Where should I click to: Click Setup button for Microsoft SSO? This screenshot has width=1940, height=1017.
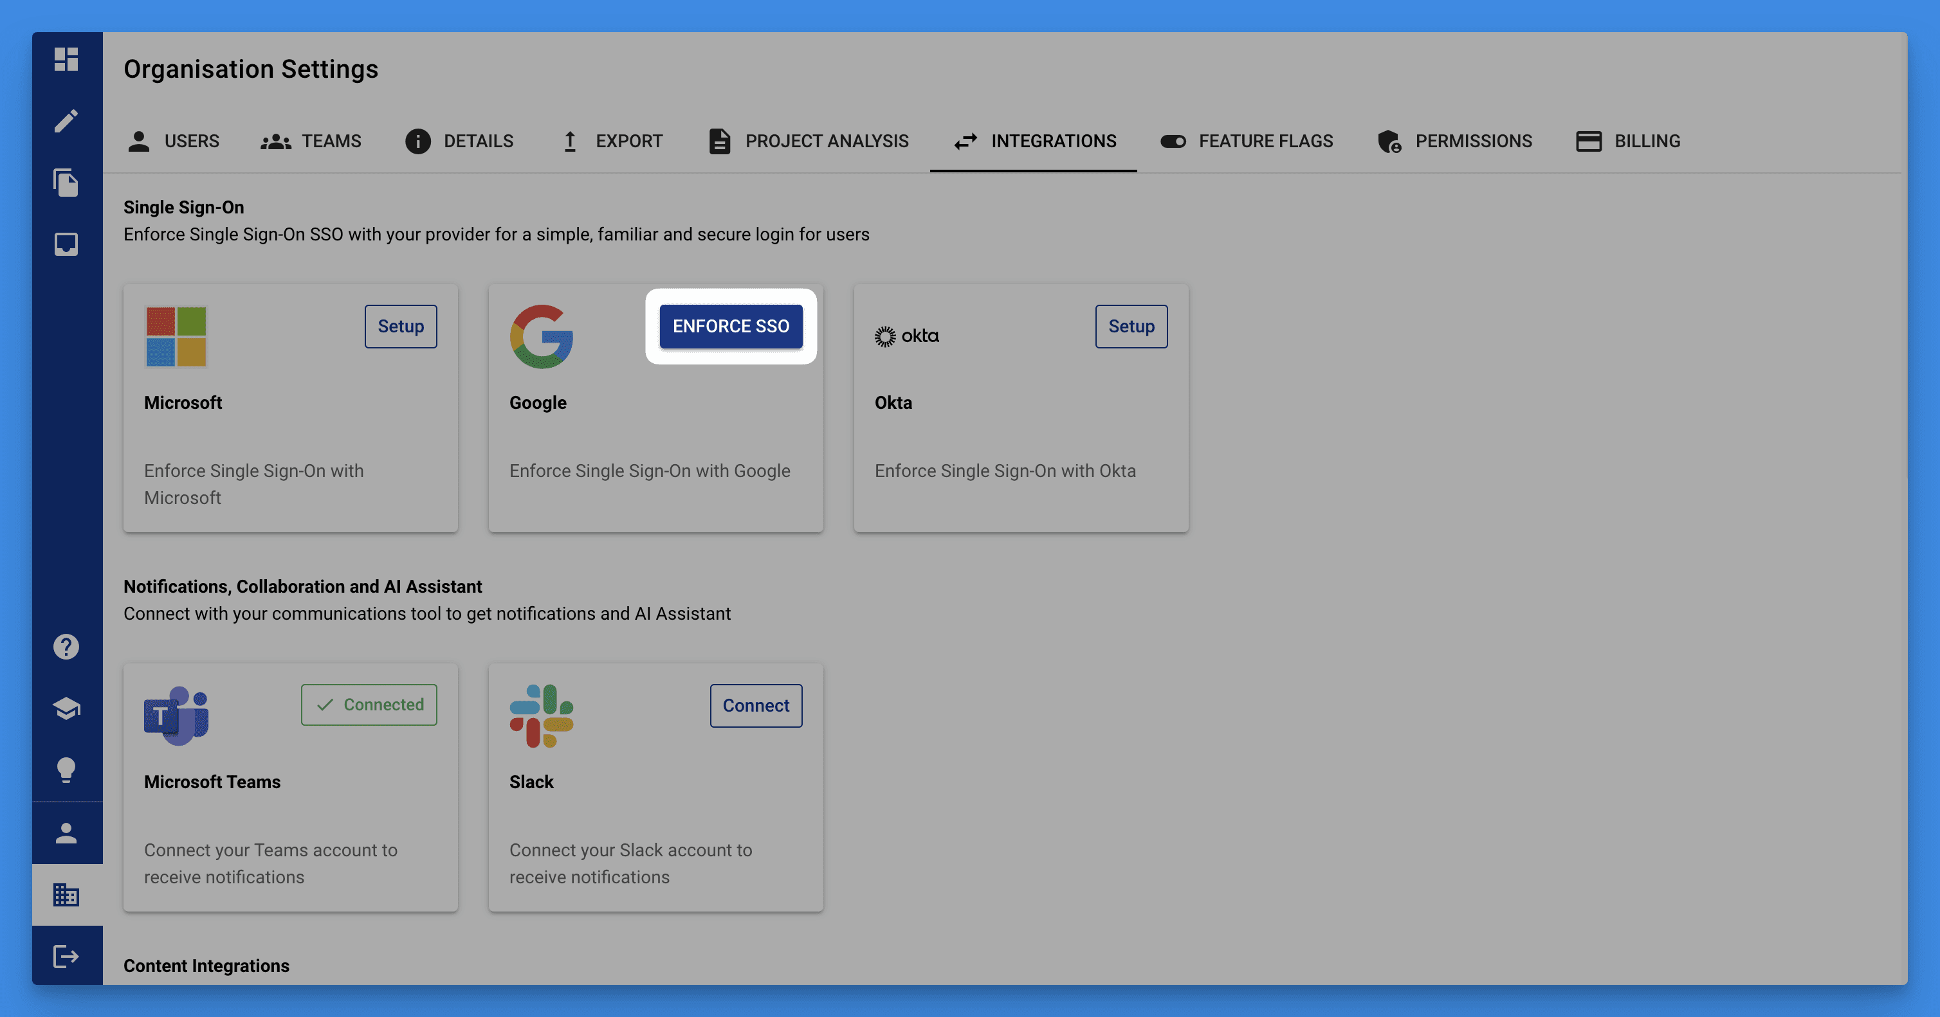tap(401, 327)
